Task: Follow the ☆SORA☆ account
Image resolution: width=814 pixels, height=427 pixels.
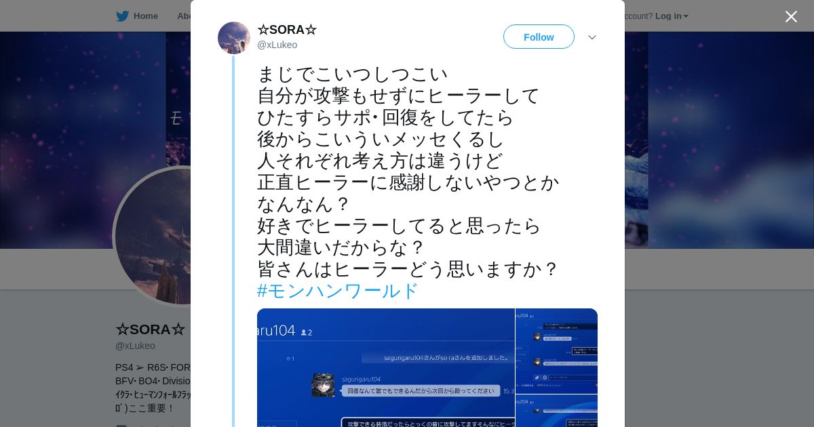Action: (x=539, y=37)
